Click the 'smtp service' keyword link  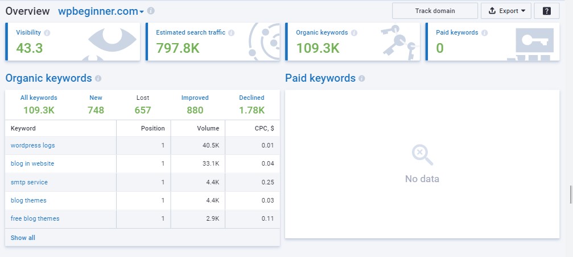[x=29, y=182]
